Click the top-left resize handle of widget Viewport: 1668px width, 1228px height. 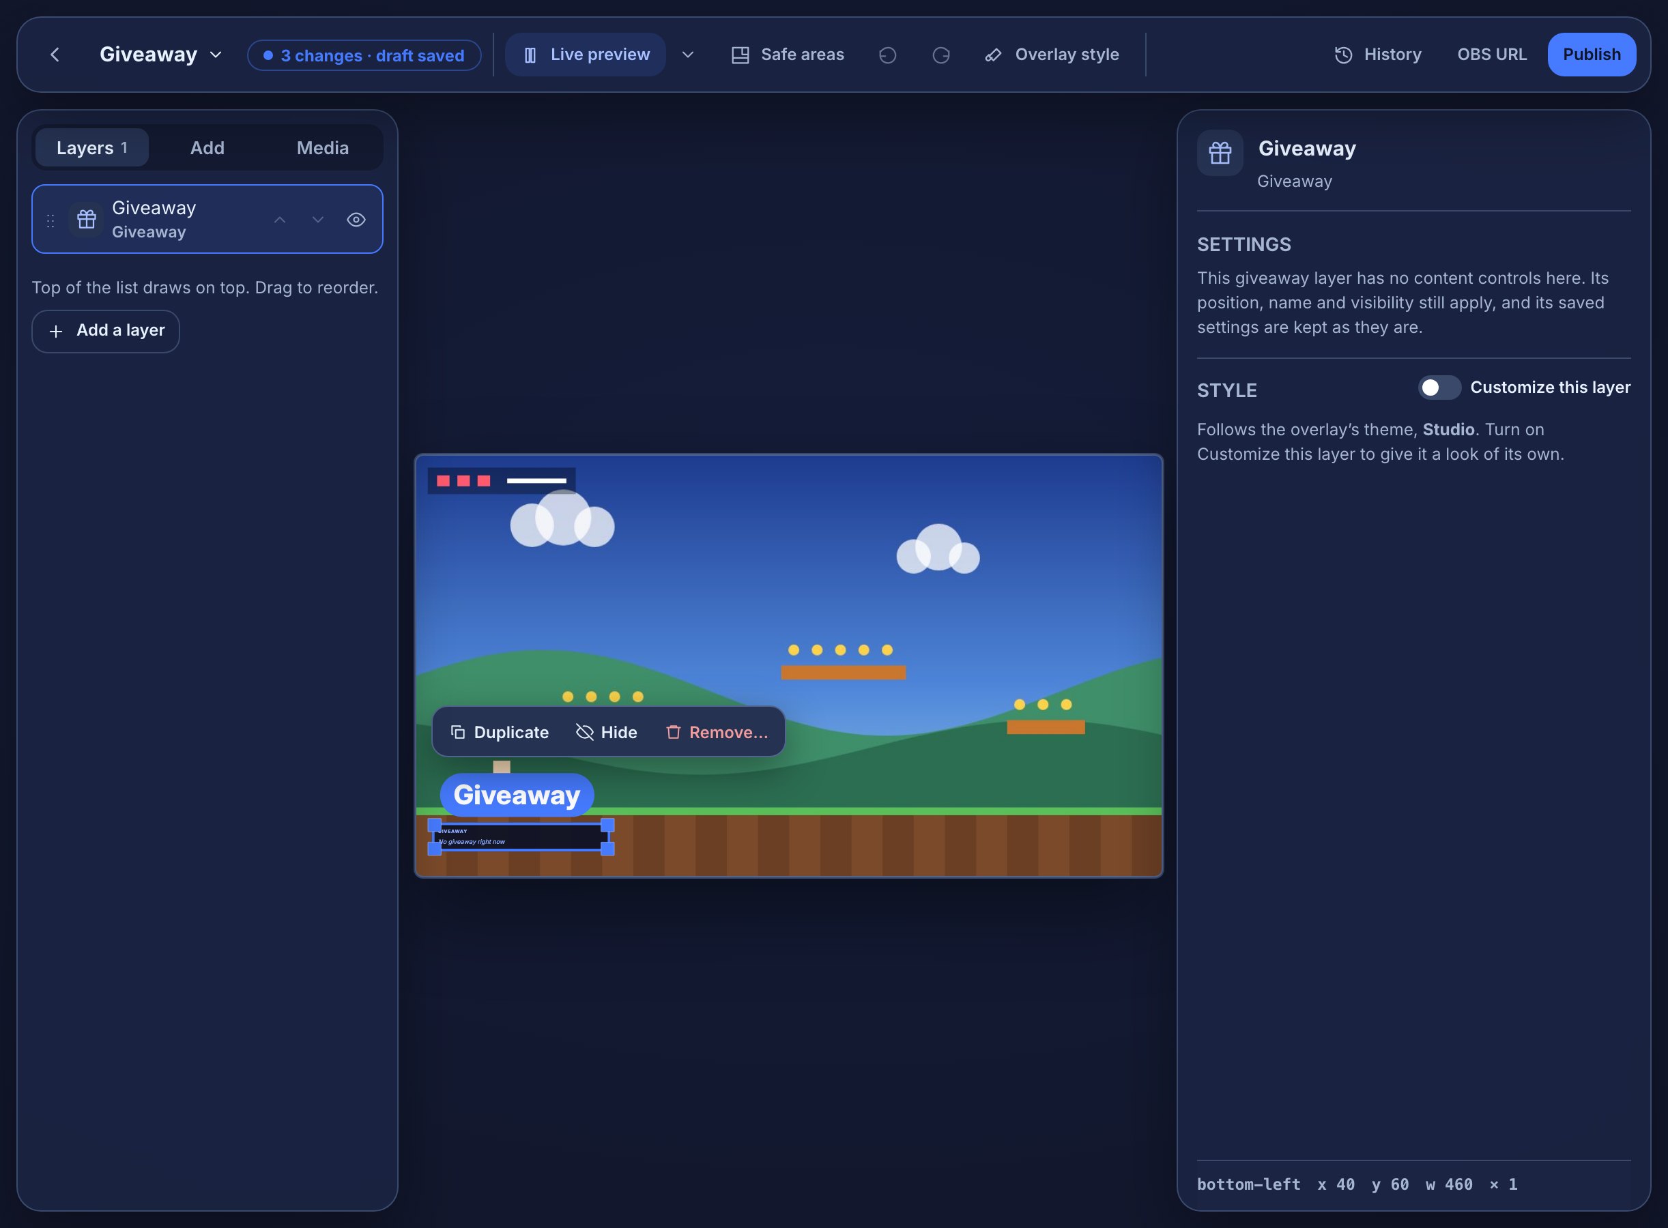[x=435, y=825]
